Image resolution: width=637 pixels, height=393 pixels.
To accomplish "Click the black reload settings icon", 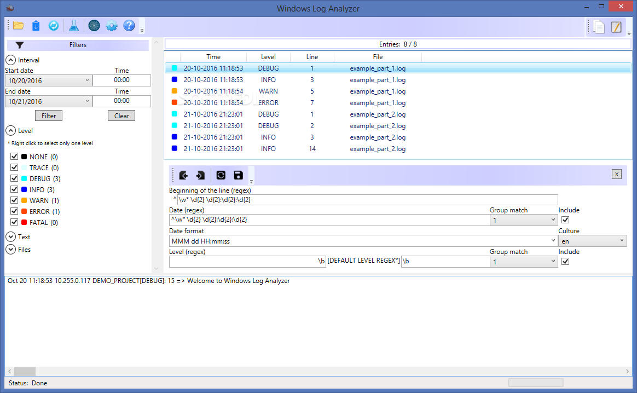I will pyautogui.click(x=221, y=175).
